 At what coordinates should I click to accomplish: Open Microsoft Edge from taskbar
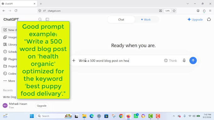tap(92, 116)
